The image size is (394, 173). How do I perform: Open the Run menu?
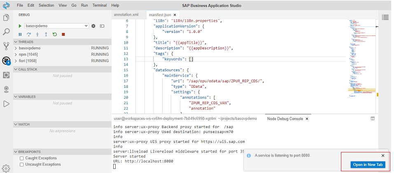(84, 5)
